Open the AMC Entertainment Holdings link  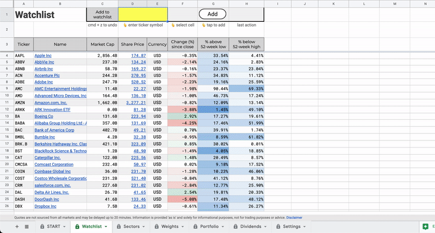[60, 89]
